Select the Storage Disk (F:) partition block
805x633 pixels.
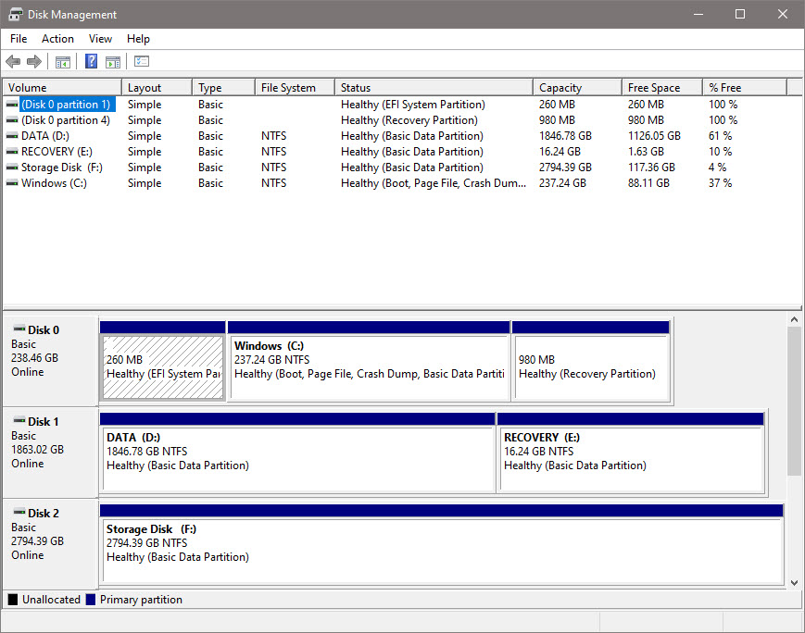click(442, 544)
